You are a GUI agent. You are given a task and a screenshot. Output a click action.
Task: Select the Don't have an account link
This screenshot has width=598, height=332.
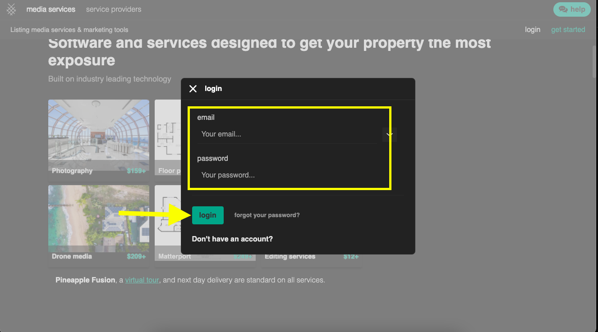(x=232, y=239)
